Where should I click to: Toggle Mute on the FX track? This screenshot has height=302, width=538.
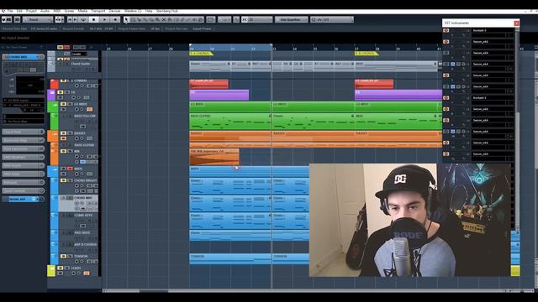[x=61, y=92]
